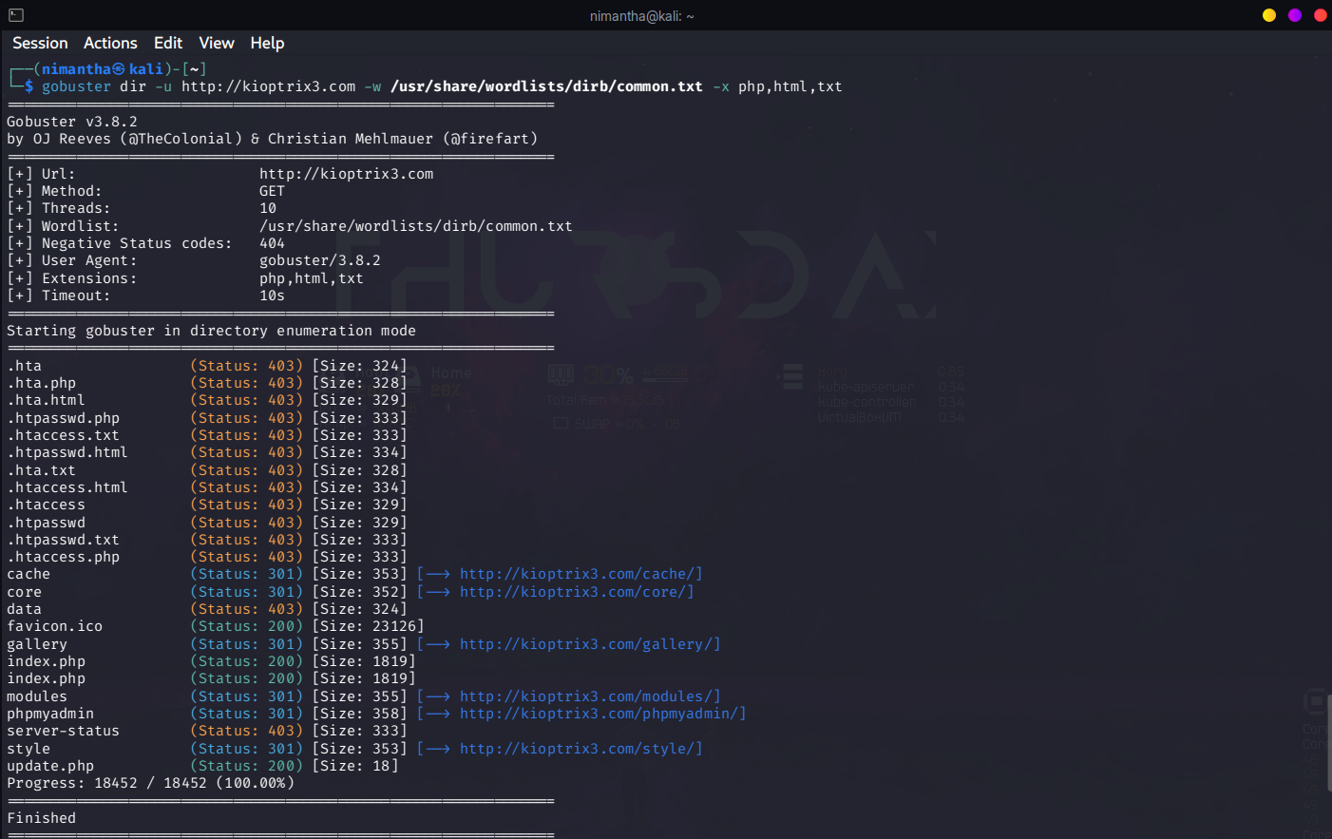Click the yellow minimize window dot
This screenshot has width=1332, height=839.
pos(1268,15)
